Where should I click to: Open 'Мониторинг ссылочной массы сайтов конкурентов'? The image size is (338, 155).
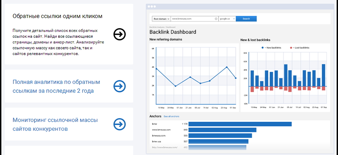(55, 124)
